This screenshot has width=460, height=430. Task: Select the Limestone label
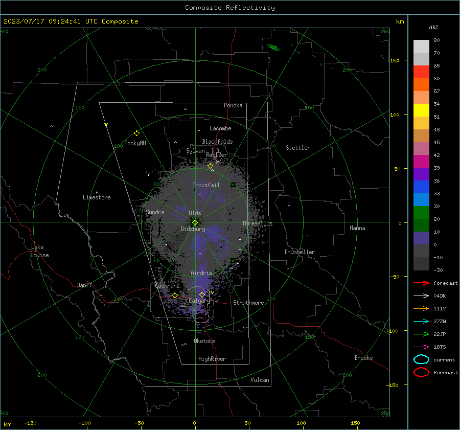pyautogui.click(x=97, y=197)
